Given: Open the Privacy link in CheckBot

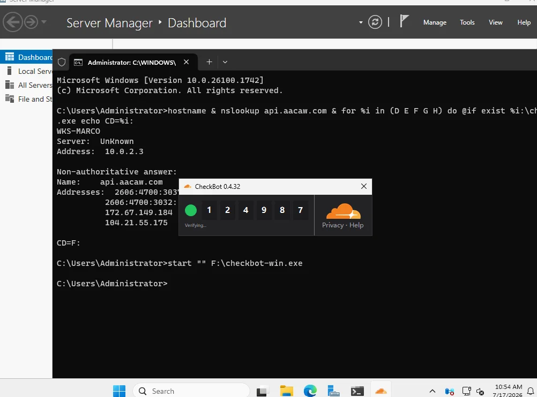Looking at the screenshot, I should 332,225.
